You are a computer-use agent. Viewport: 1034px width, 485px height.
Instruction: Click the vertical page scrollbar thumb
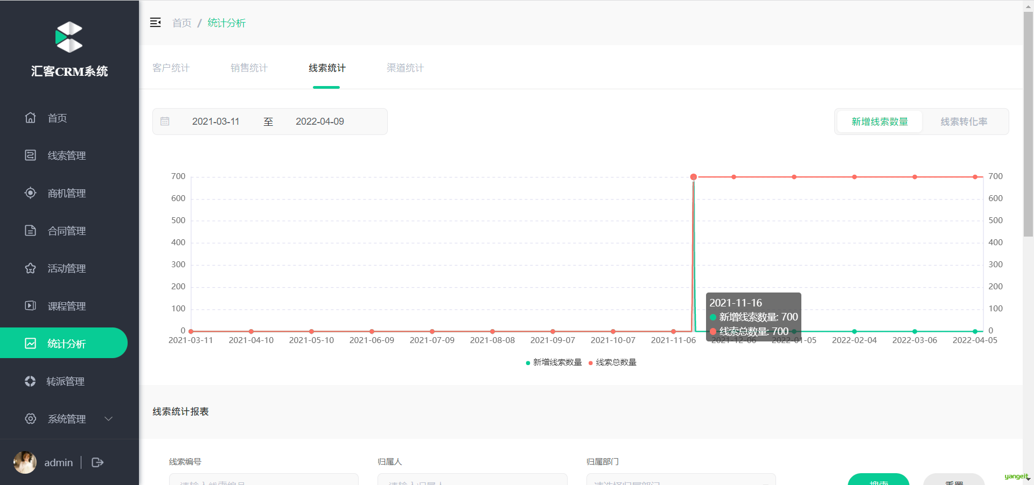coord(1028,124)
